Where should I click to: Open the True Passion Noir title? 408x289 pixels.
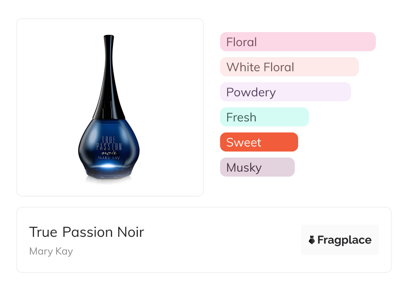coord(86,232)
